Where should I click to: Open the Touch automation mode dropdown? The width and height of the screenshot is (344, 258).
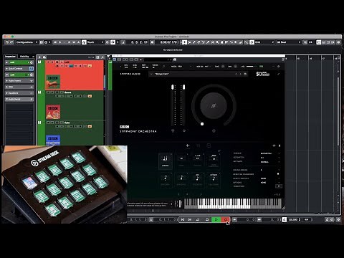(x=95, y=42)
